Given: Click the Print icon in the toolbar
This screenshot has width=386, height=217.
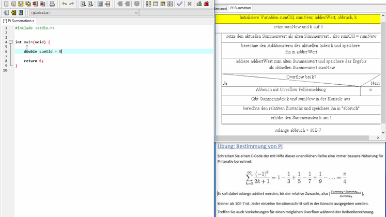Looking at the screenshot, I should coord(52,4).
